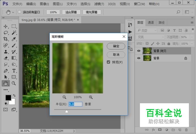Delete layer using trash icon
This screenshot has height=134, width=196.
[x=186, y=130]
